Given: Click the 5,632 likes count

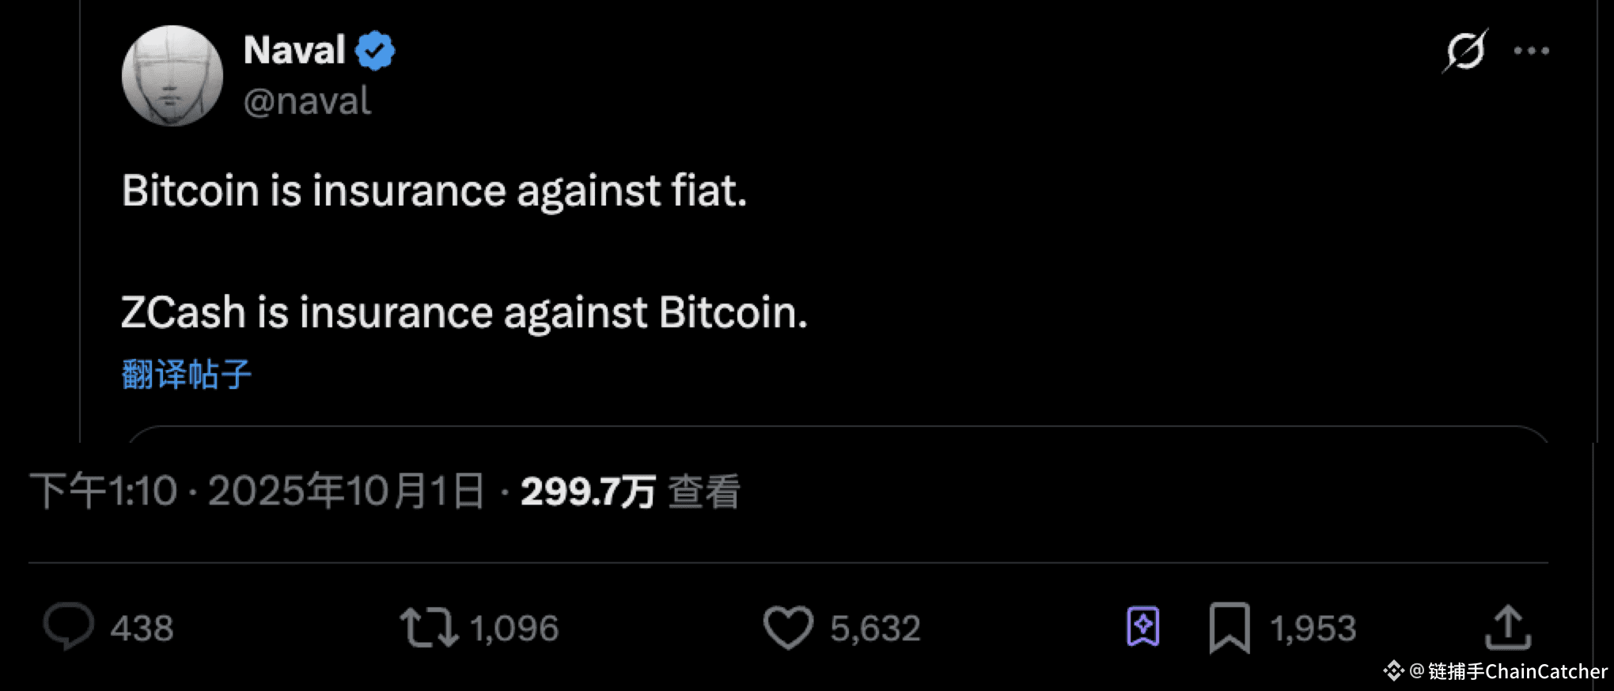Looking at the screenshot, I should [x=875, y=629].
